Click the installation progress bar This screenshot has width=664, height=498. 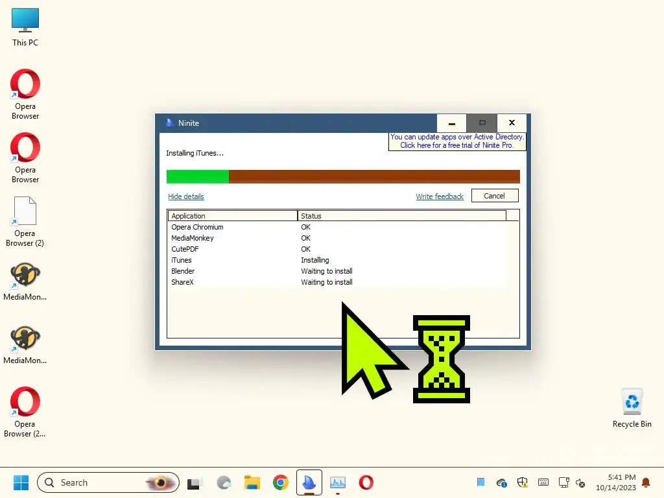[x=343, y=176]
